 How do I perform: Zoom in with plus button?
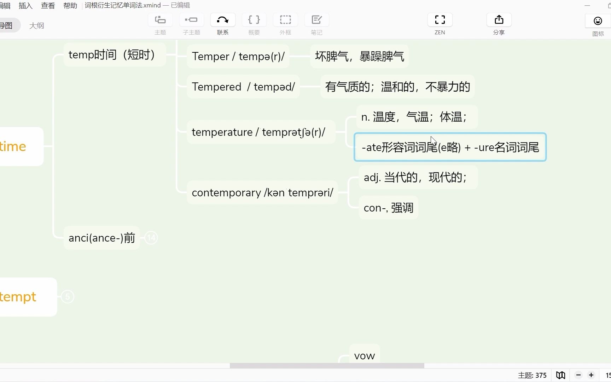pos(591,375)
